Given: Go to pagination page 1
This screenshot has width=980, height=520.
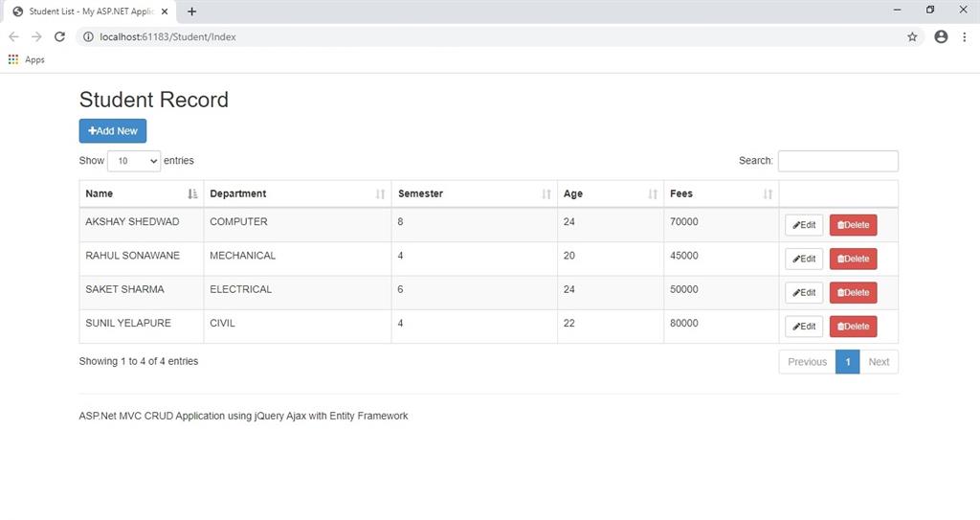Looking at the screenshot, I should [847, 362].
